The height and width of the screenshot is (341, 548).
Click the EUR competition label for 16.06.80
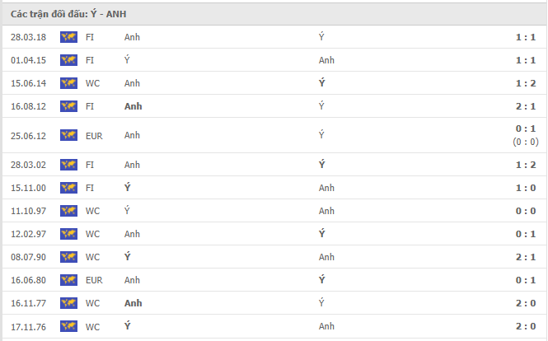pos(94,280)
